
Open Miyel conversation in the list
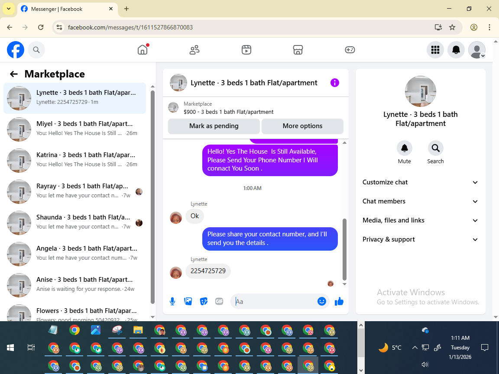(75, 129)
